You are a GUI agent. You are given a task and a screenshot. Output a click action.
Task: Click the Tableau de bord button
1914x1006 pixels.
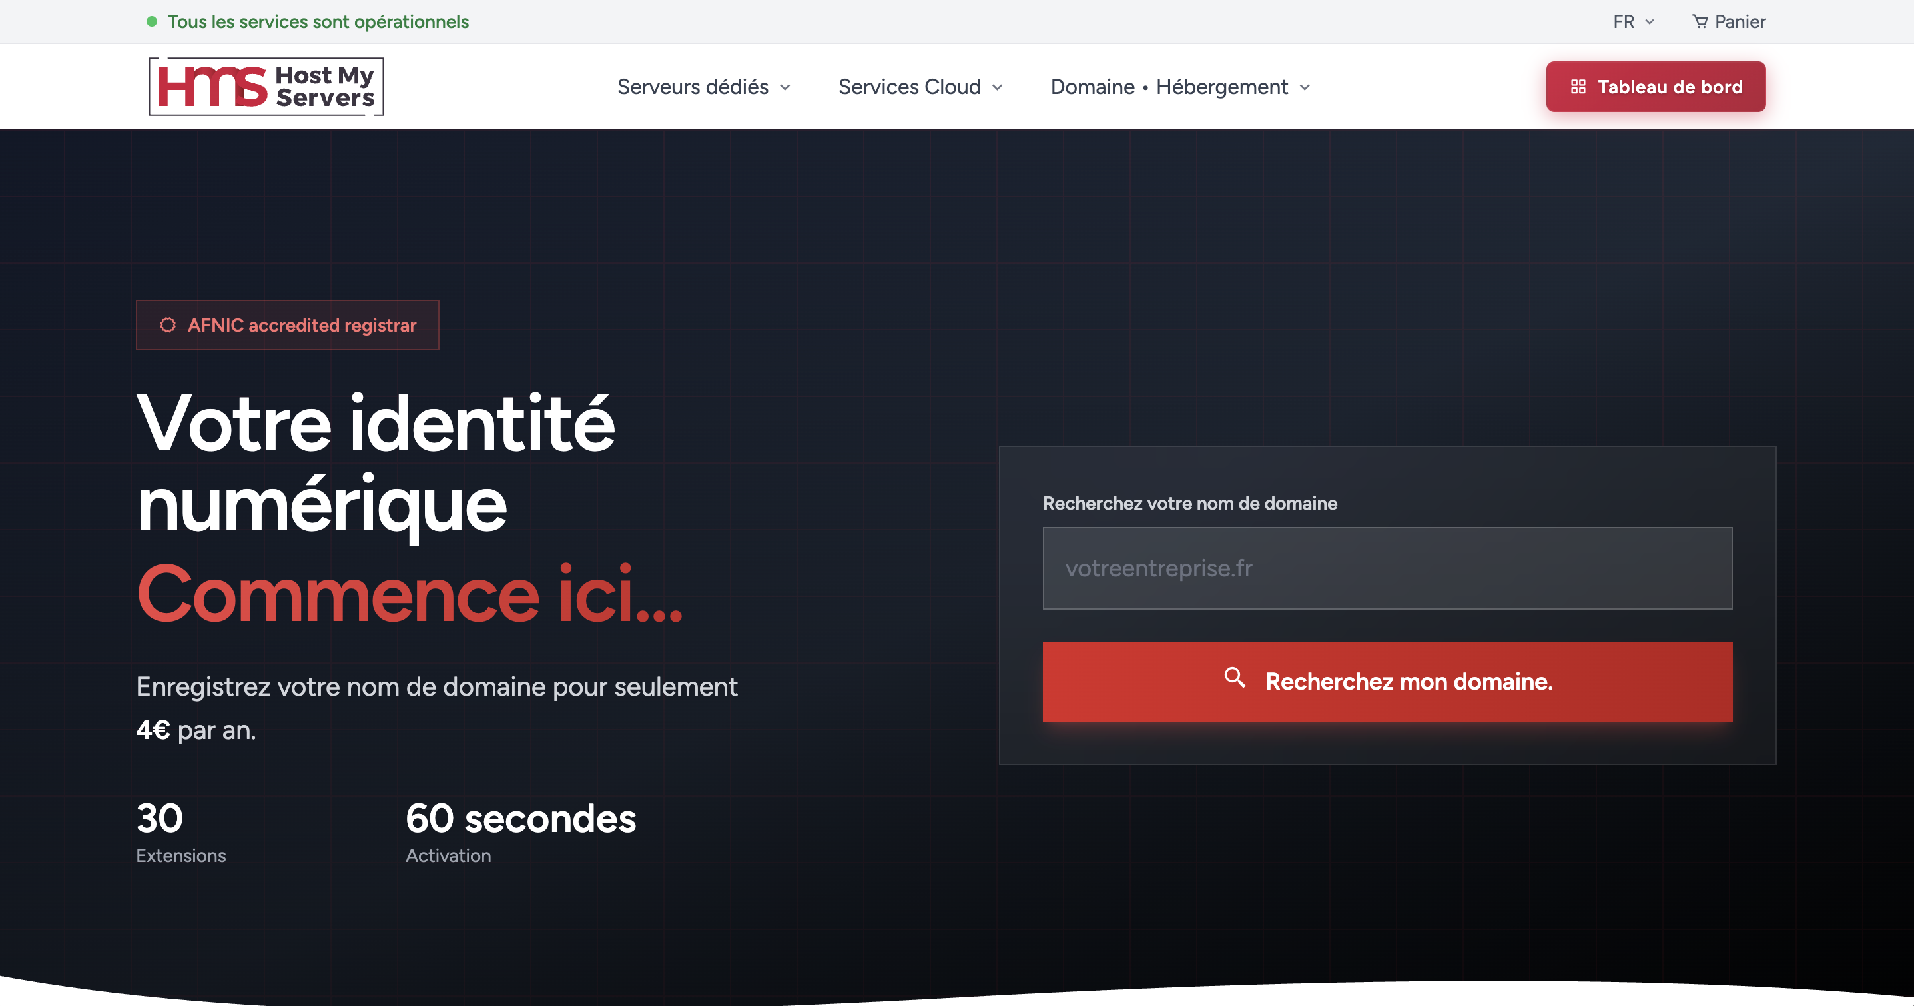[1655, 86]
